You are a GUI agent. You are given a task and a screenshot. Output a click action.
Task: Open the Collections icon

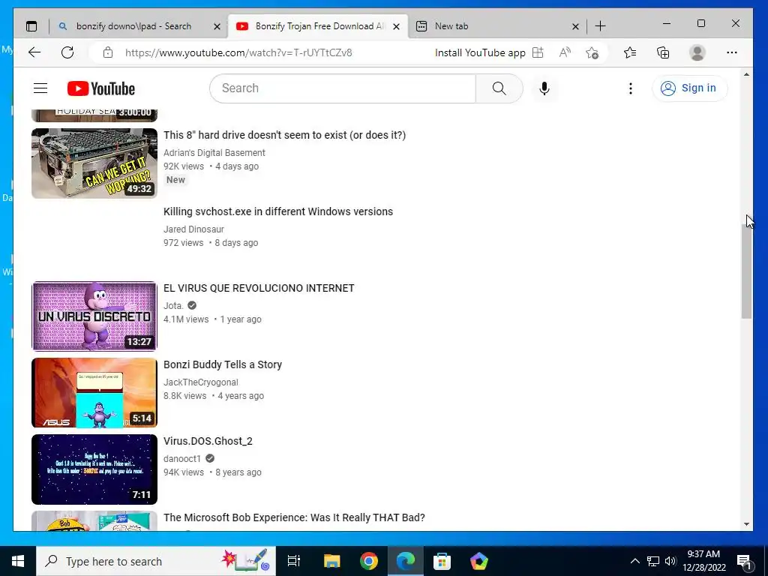tap(663, 52)
